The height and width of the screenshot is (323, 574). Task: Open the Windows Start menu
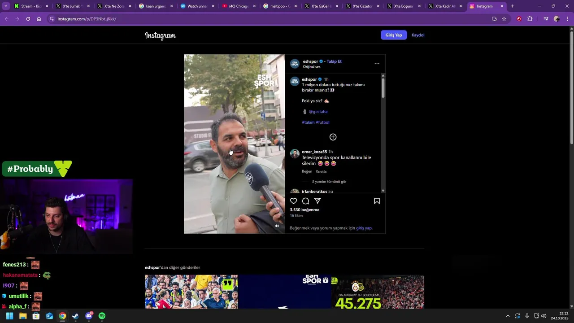pos(9,316)
